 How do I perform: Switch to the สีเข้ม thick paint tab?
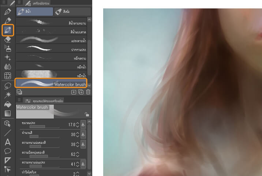click(x=71, y=12)
